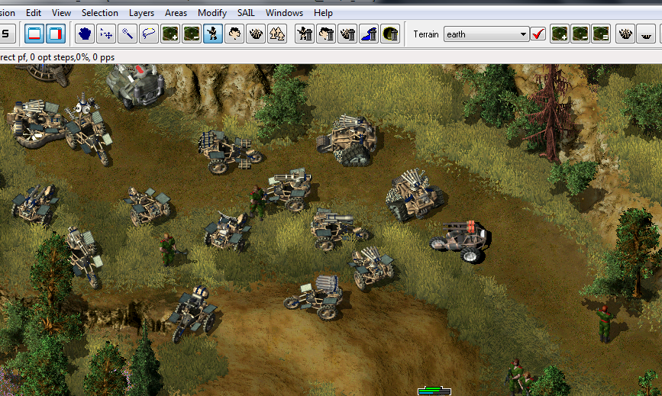
Task: Click hex minus icon before the soldier tool
Action: 191,34
